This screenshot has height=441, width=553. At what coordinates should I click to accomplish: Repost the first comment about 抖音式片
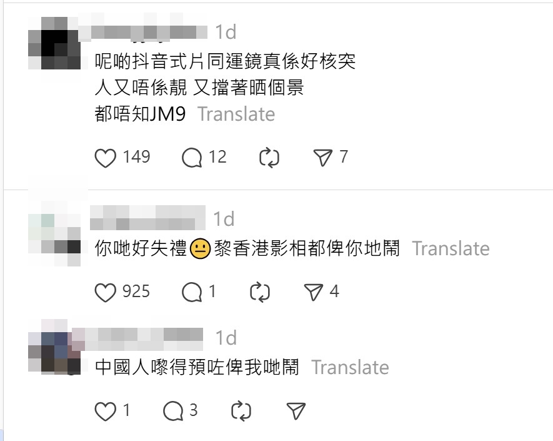(269, 158)
